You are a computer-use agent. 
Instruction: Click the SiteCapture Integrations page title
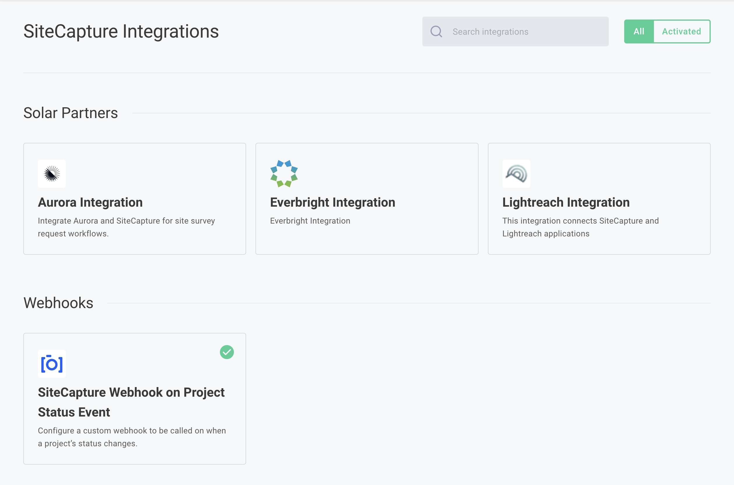(x=121, y=31)
